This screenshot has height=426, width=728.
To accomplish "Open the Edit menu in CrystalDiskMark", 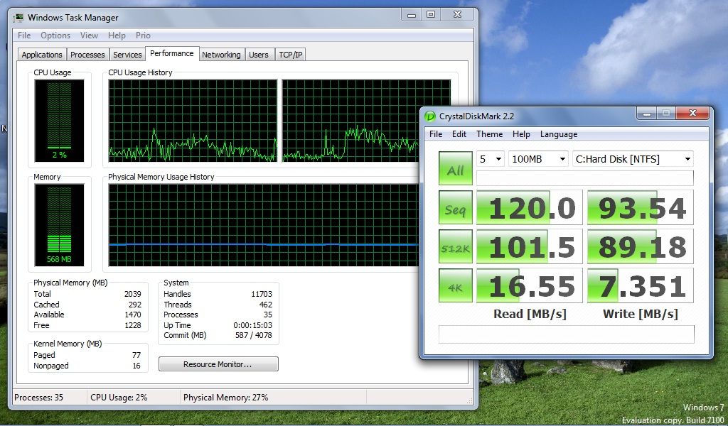I will (x=459, y=134).
